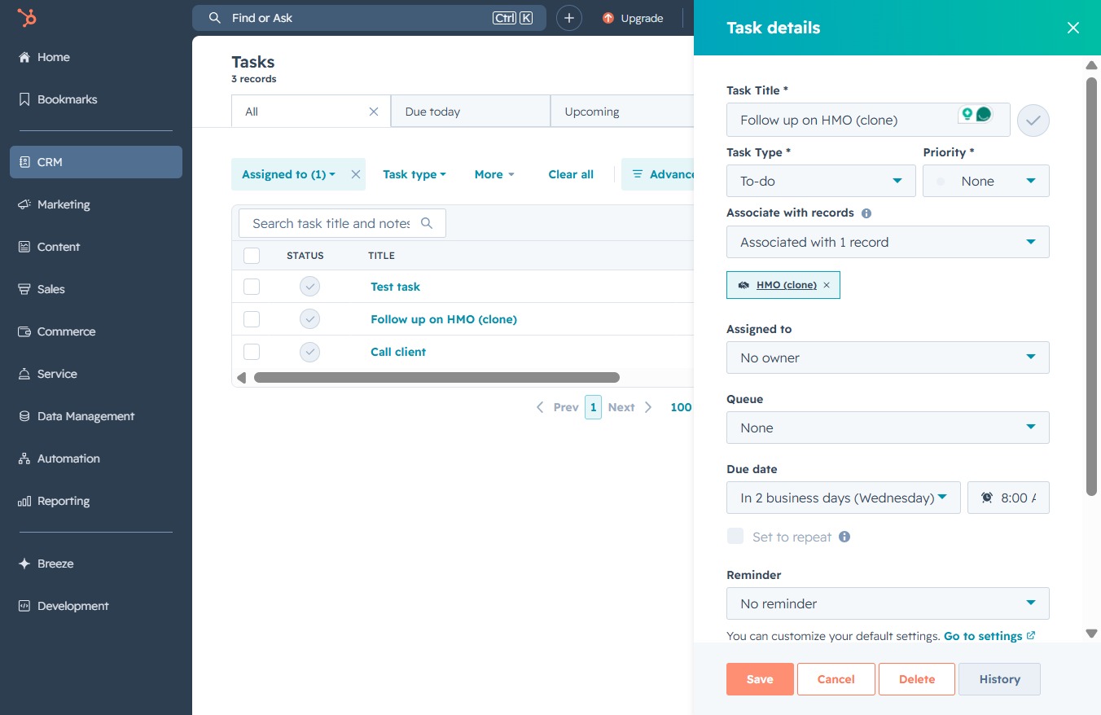Check the Call client row checkbox
This screenshot has width=1101, height=715.
point(252,352)
